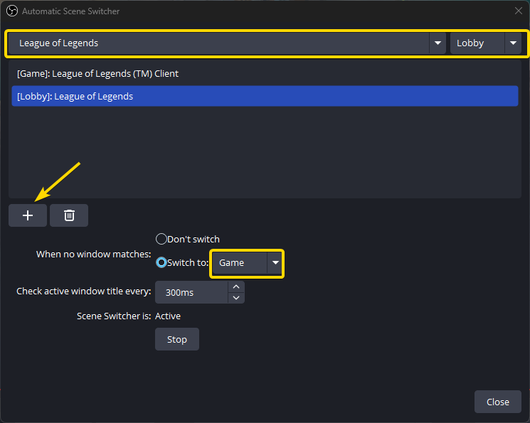
Task: Click the trash icon to delete entry
Action: [x=69, y=215]
